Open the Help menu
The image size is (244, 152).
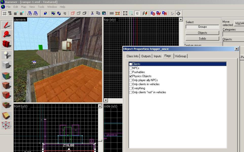[62, 7]
